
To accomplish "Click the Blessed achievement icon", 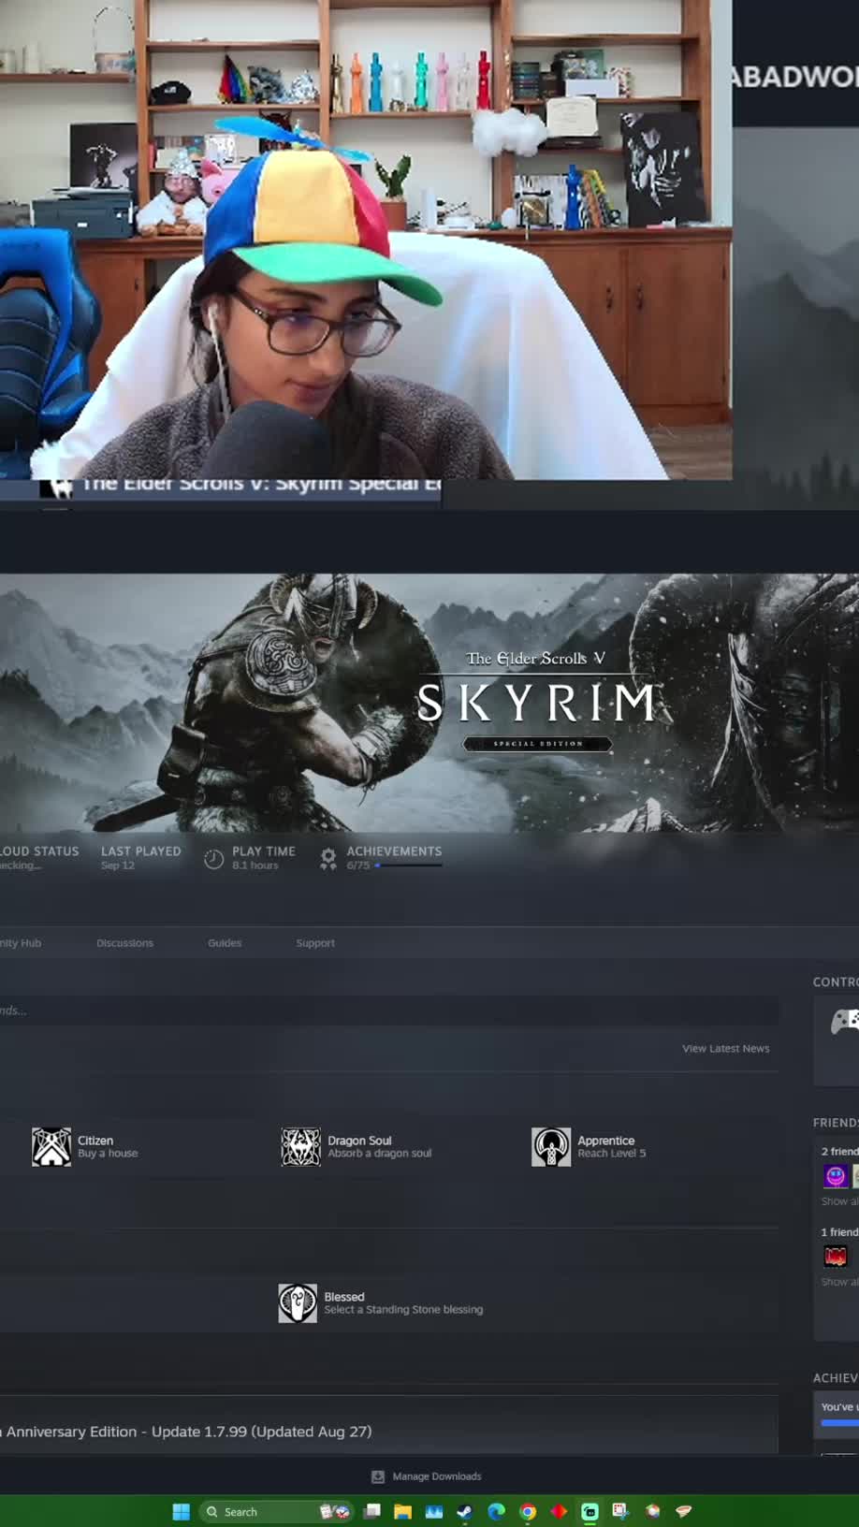I will click(298, 1303).
